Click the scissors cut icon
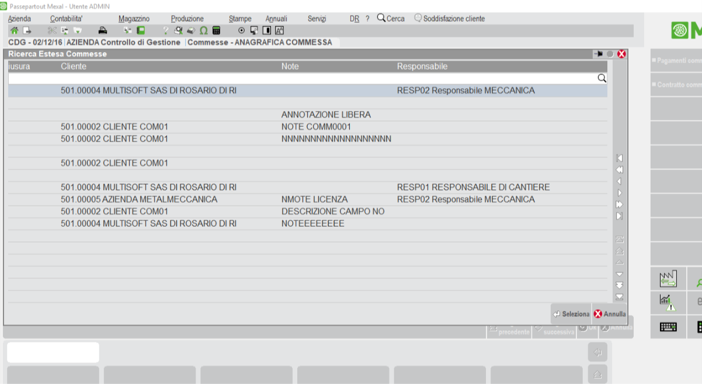Viewport: 702px width, 384px height. pos(51,30)
